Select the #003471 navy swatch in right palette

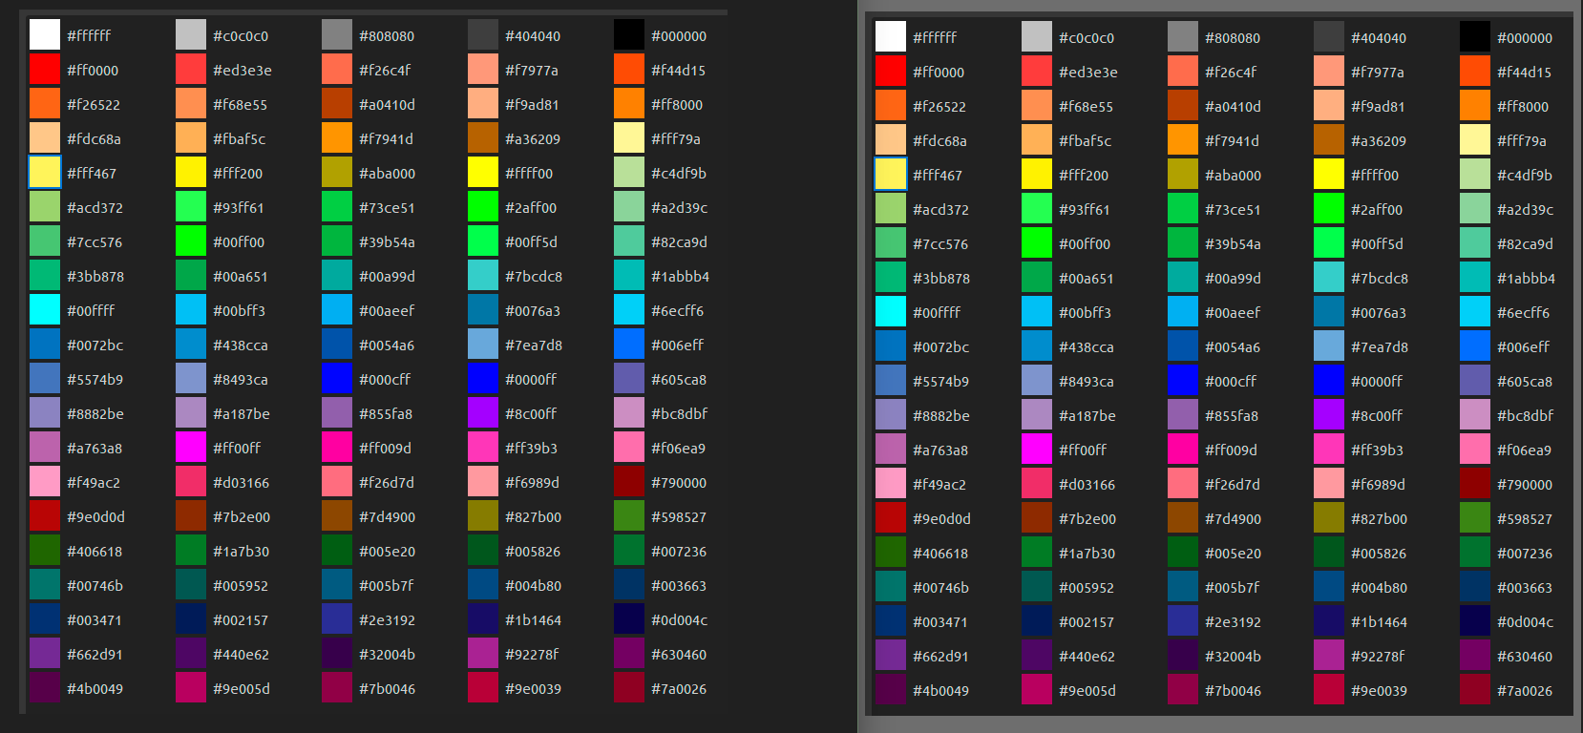click(891, 621)
